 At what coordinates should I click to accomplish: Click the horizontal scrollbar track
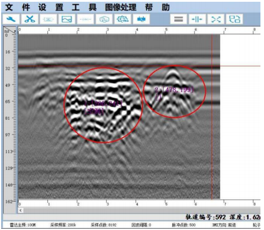click(142, 210)
